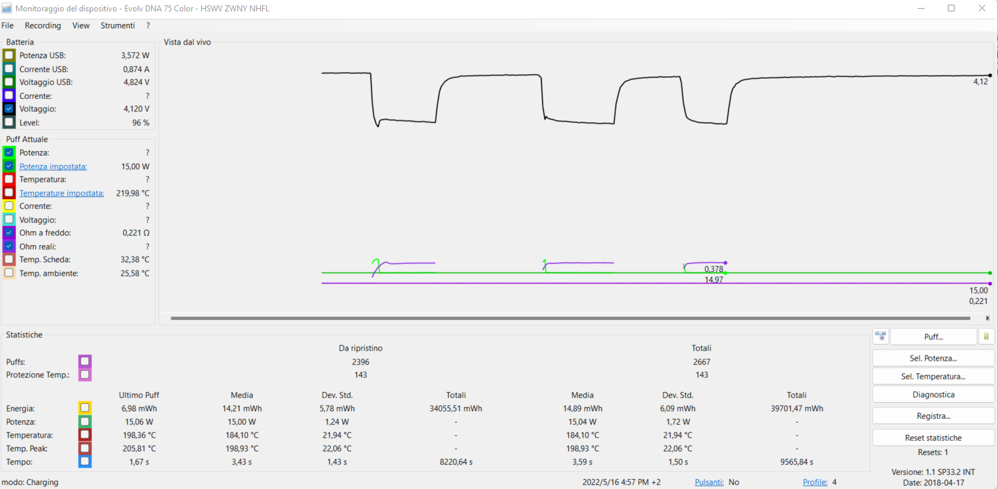Enable the Energia statistic checkbox
Viewport: 998px width, 489px height.
(x=85, y=408)
